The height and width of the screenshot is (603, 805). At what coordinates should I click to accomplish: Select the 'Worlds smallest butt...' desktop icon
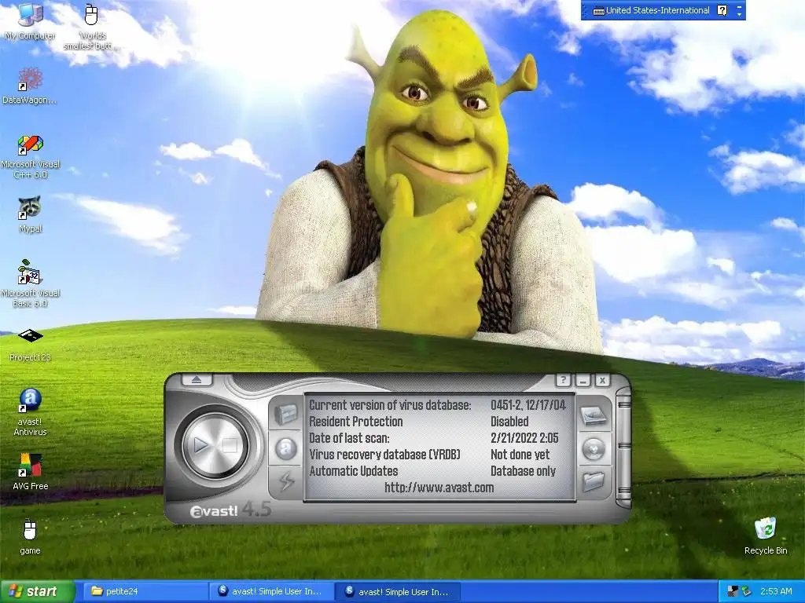tap(92, 27)
